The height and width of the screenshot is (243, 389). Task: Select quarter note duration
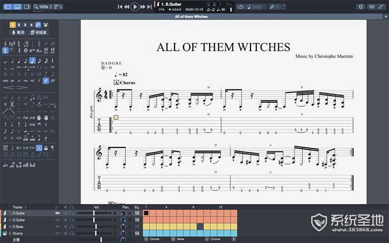click(x=19, y=61)
